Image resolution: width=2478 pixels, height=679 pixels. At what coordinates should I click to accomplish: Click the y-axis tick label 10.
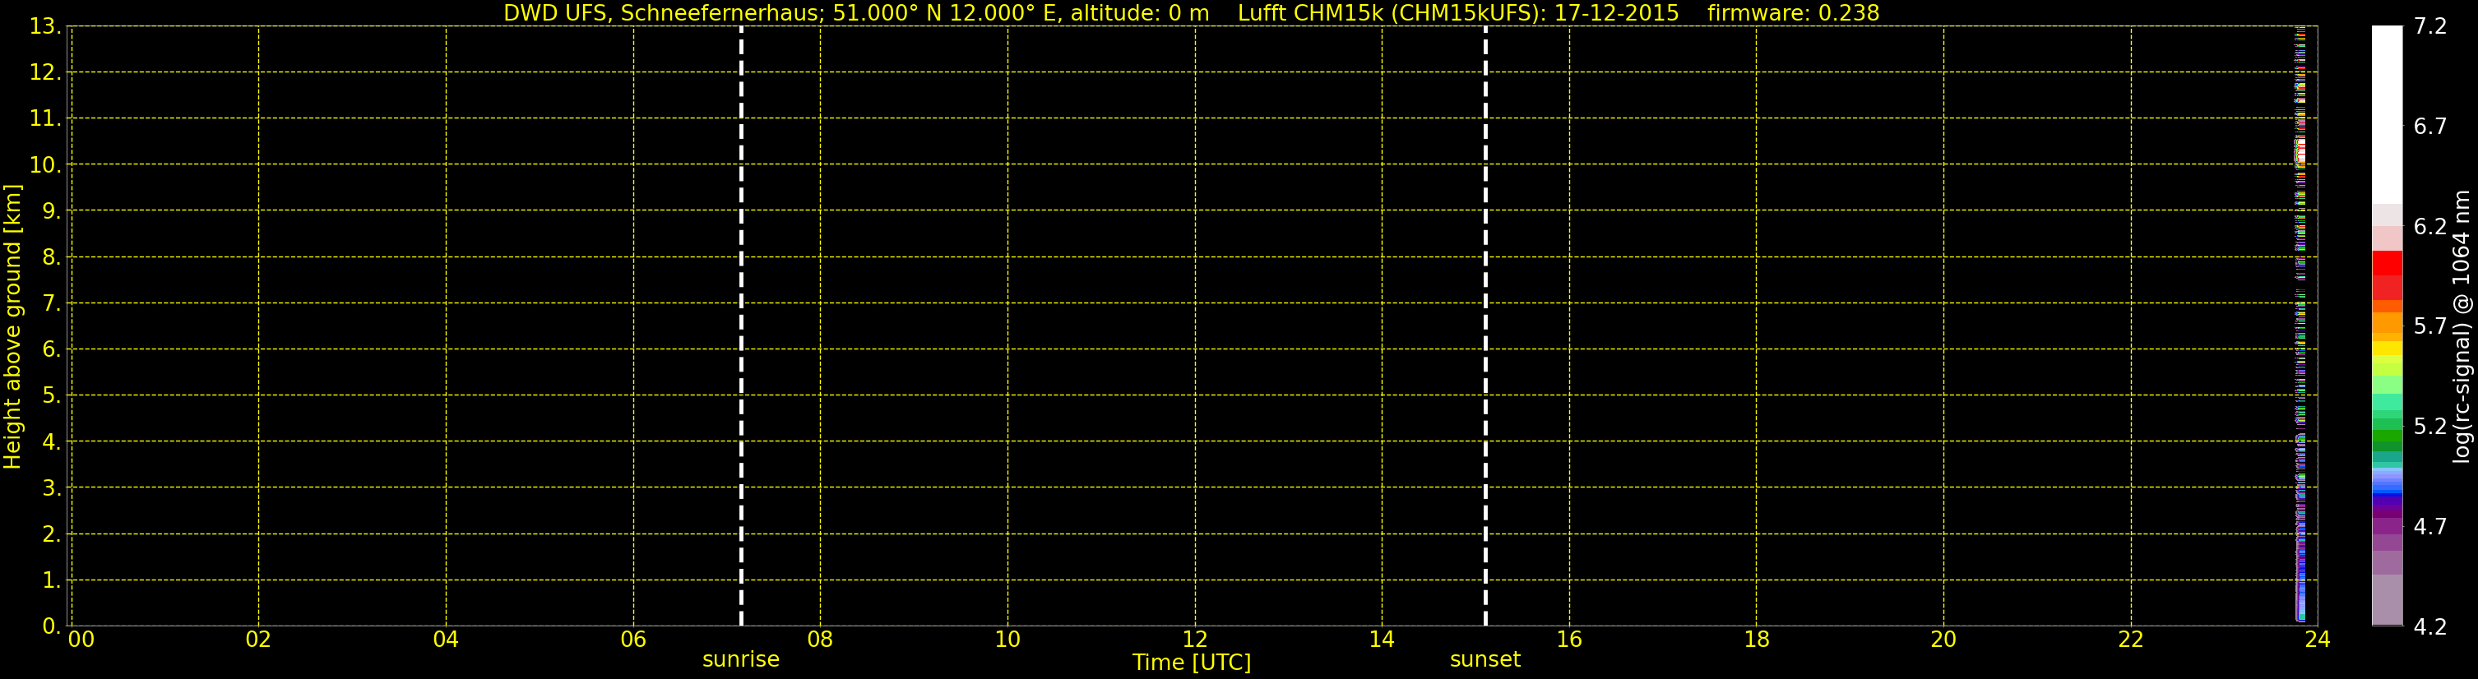click(x=45, y=164)
